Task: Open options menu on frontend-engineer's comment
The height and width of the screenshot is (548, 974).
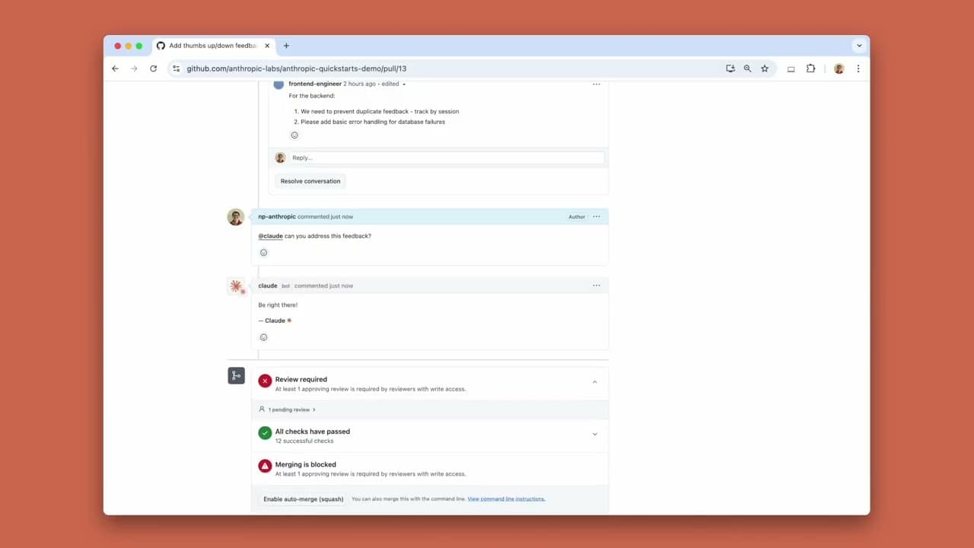Action: click(597, 84)
